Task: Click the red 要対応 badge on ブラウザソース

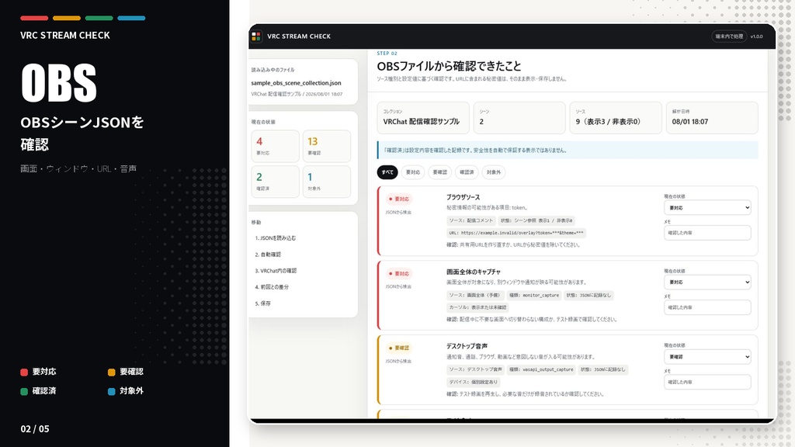Action: [x=399, y=199]
